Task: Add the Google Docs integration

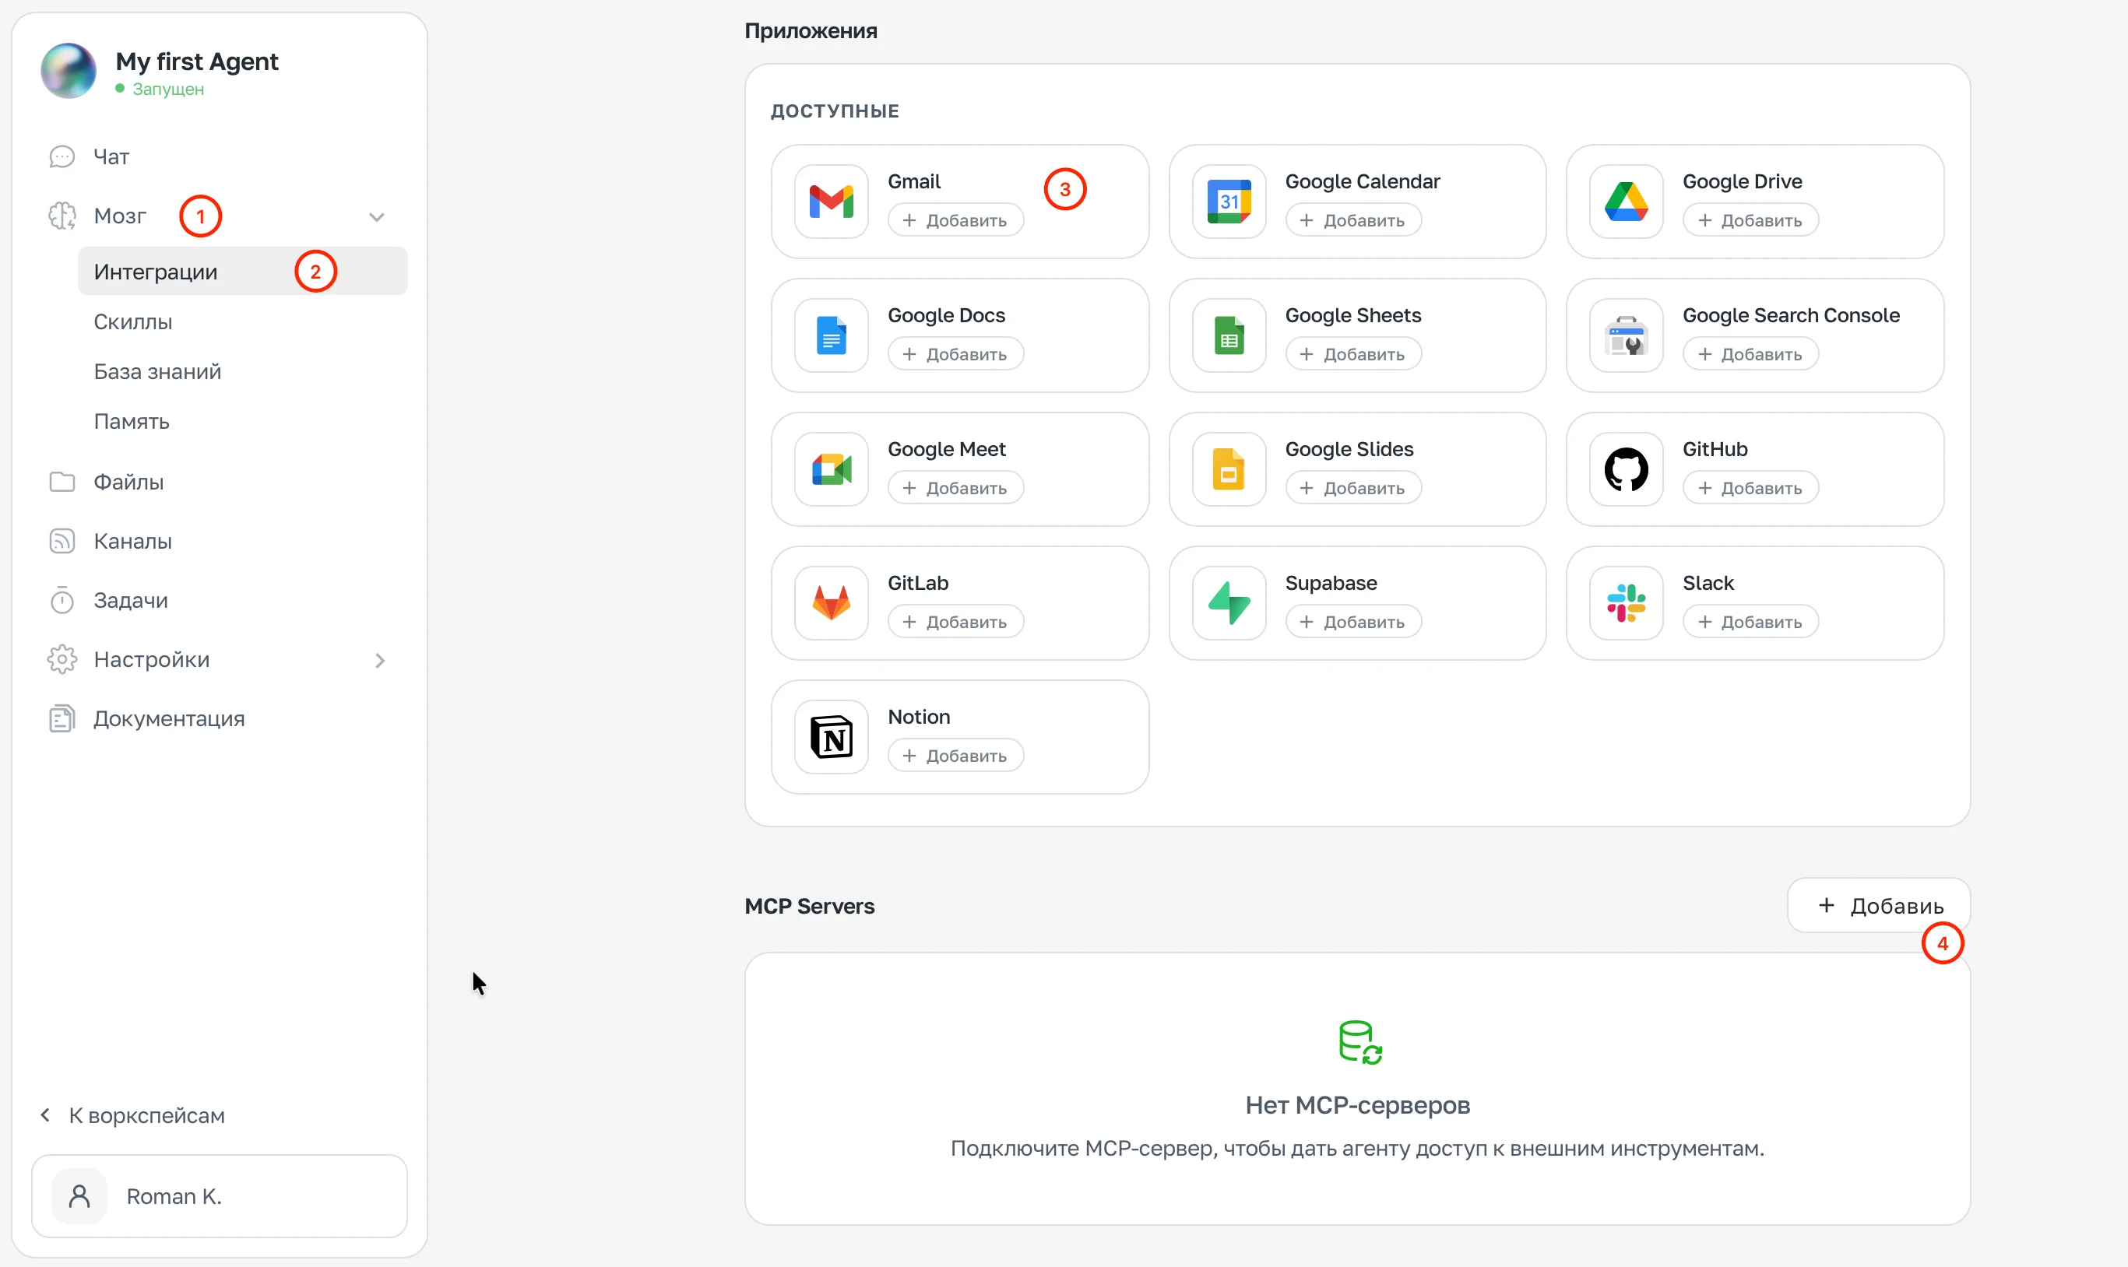Action: tap(955, 354)
